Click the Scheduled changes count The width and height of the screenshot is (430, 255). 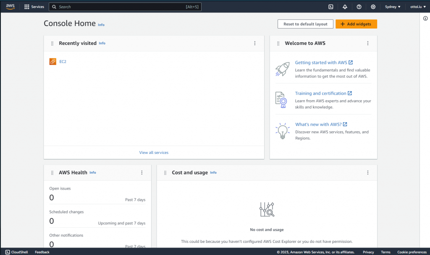52,221
